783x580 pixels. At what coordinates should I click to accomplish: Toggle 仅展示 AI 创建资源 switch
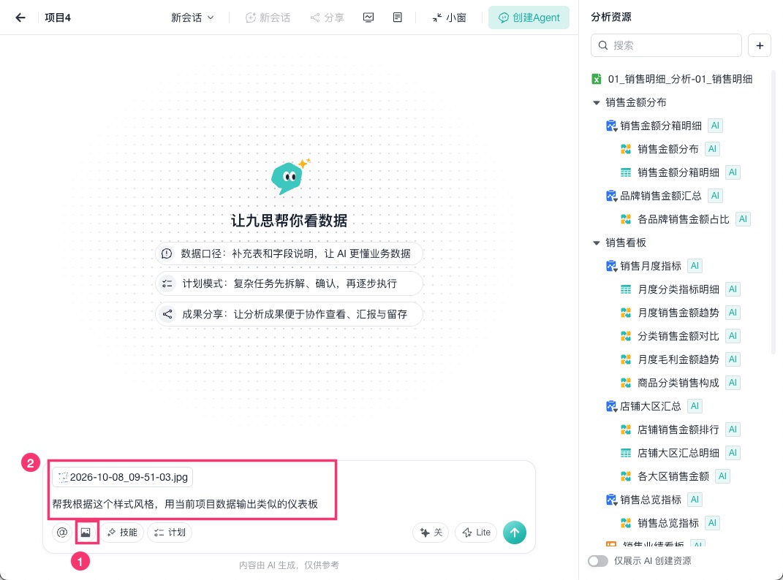(x=598, y=561)
